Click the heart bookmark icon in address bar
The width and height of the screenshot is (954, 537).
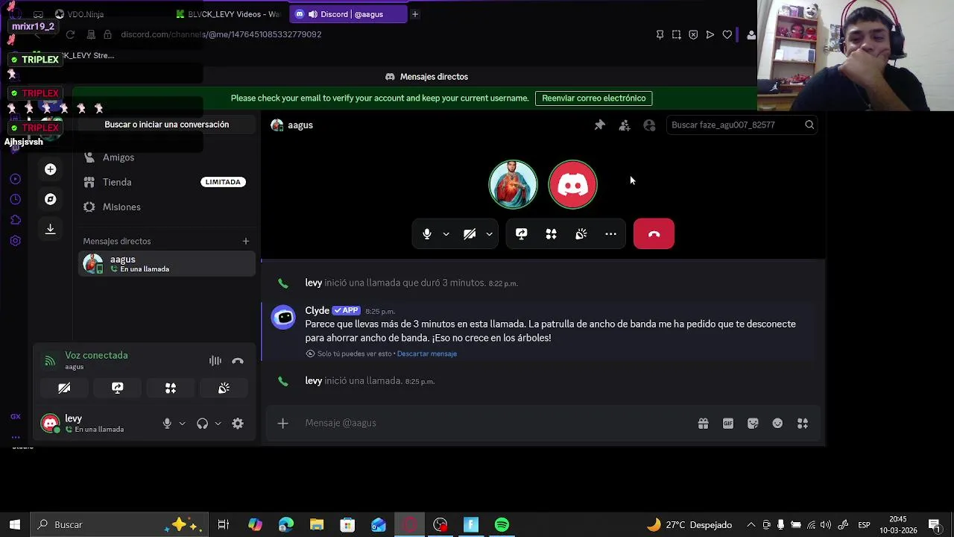[x=727, y=35]
